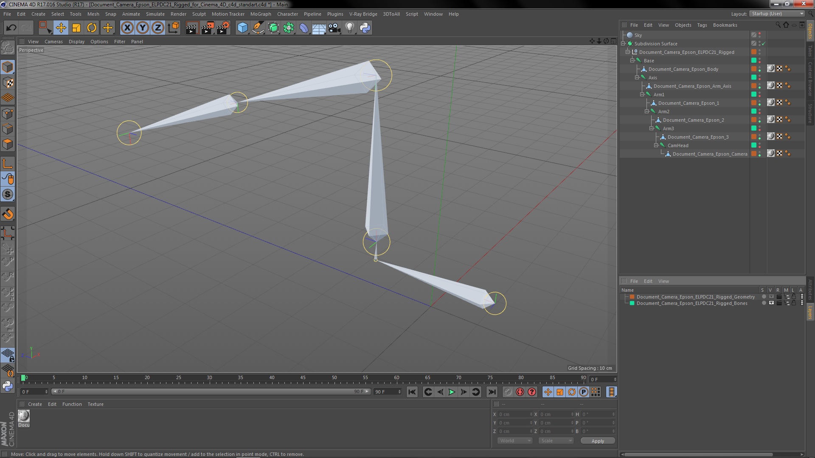Select Document_Camera_Epson_Camera object

[709, 154]
